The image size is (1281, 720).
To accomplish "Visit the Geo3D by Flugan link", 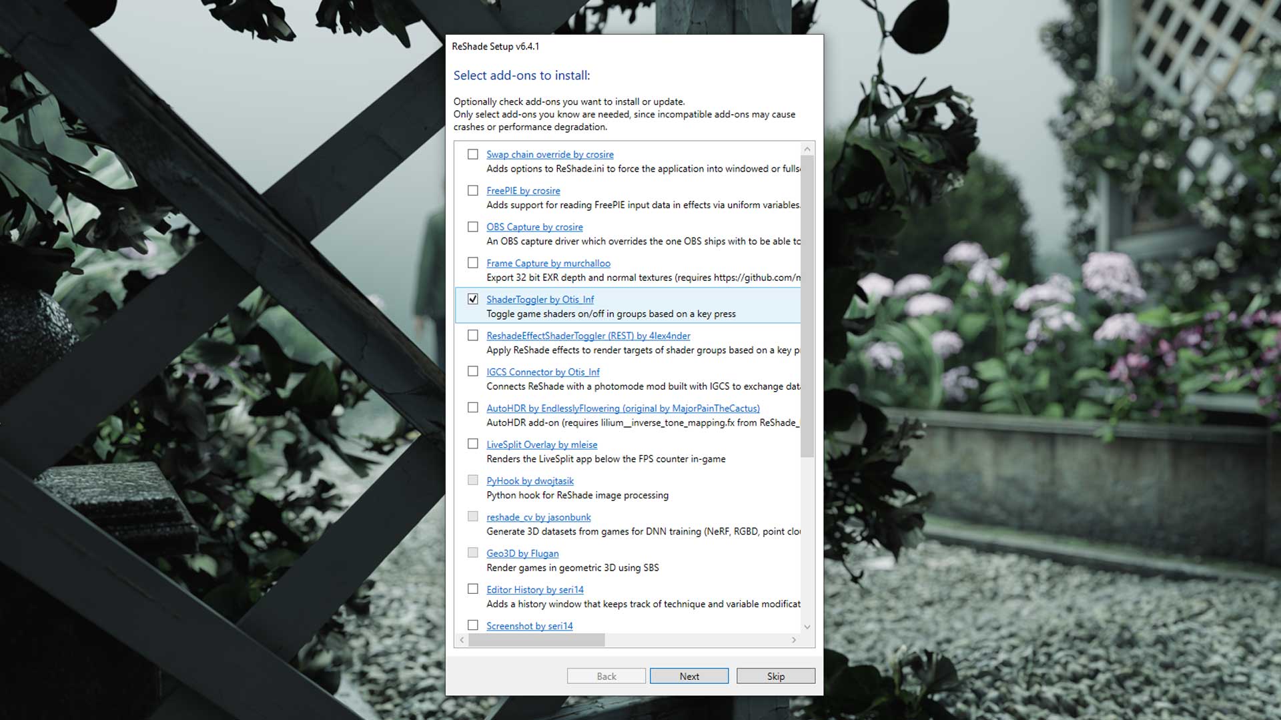I will click(522, 553).
